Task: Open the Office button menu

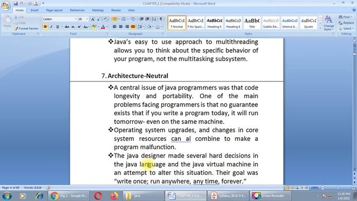Action: click(6, 6)
